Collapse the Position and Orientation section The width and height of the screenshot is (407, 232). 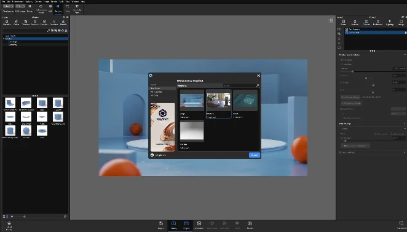point(405,55)
